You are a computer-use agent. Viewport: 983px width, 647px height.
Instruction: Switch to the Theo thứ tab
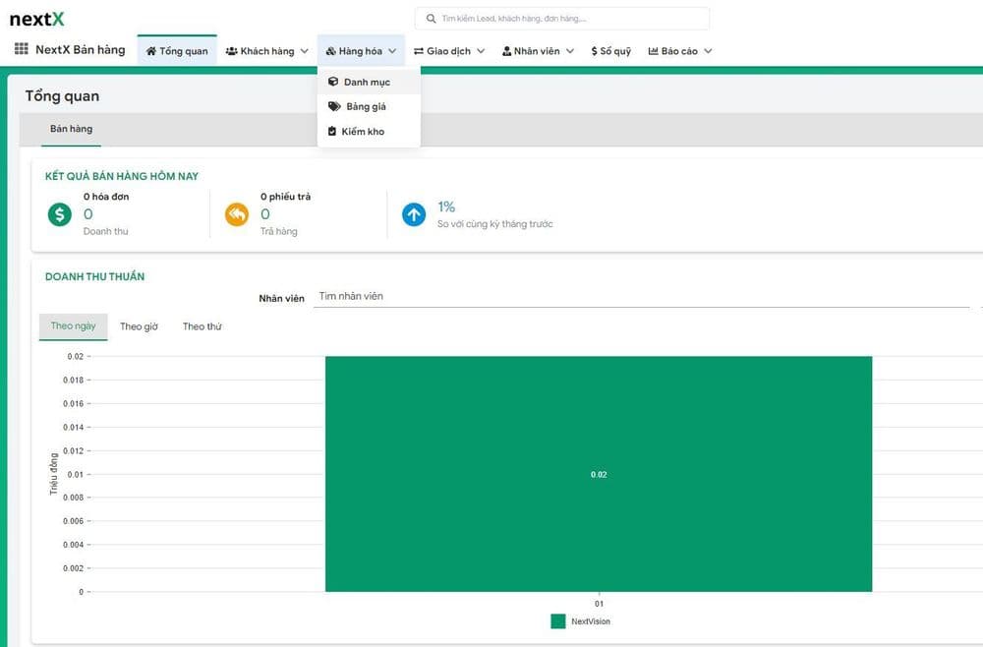(x=202, y=326)
